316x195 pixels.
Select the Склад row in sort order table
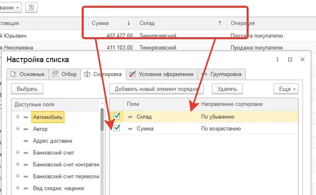pyautogui.click(x=204, y=117)
